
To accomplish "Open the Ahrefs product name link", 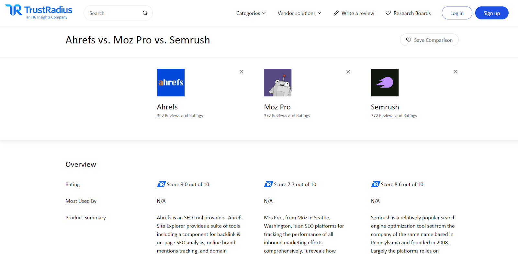I will (x=167, y=107).
